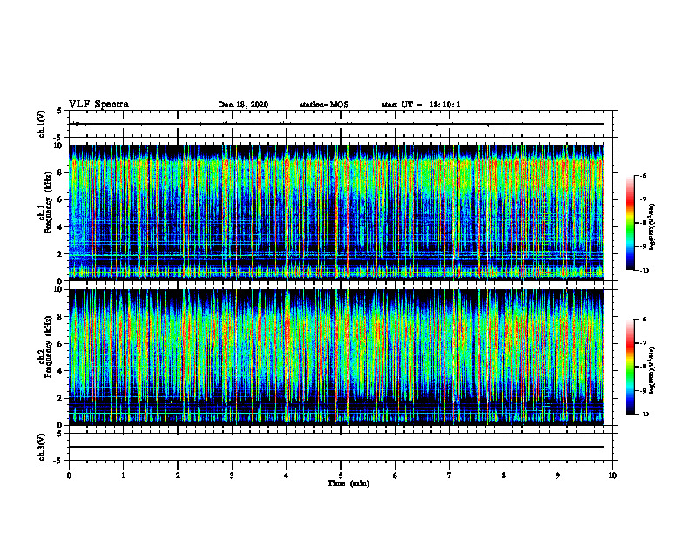Click the ch.1 spectrogram color scale bar
This screenshot has height=533, width=690.
[630, 223]
